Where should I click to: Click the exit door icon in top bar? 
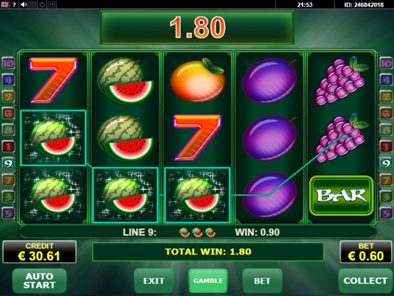[x=51, y=4]
